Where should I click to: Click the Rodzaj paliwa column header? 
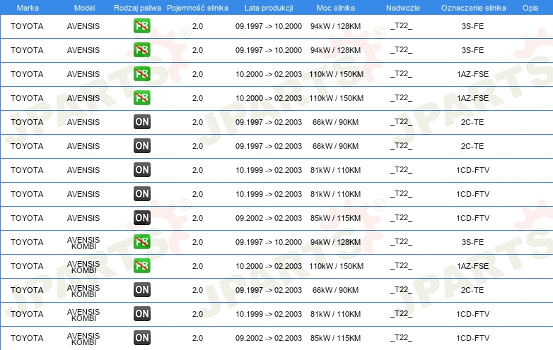point(137,8)
